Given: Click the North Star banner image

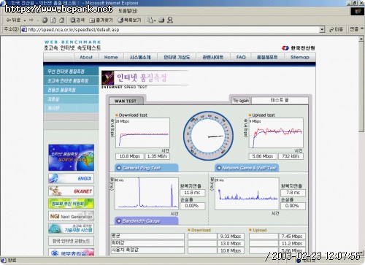Looking at the screenshot, I should click(x=71, y=158).
